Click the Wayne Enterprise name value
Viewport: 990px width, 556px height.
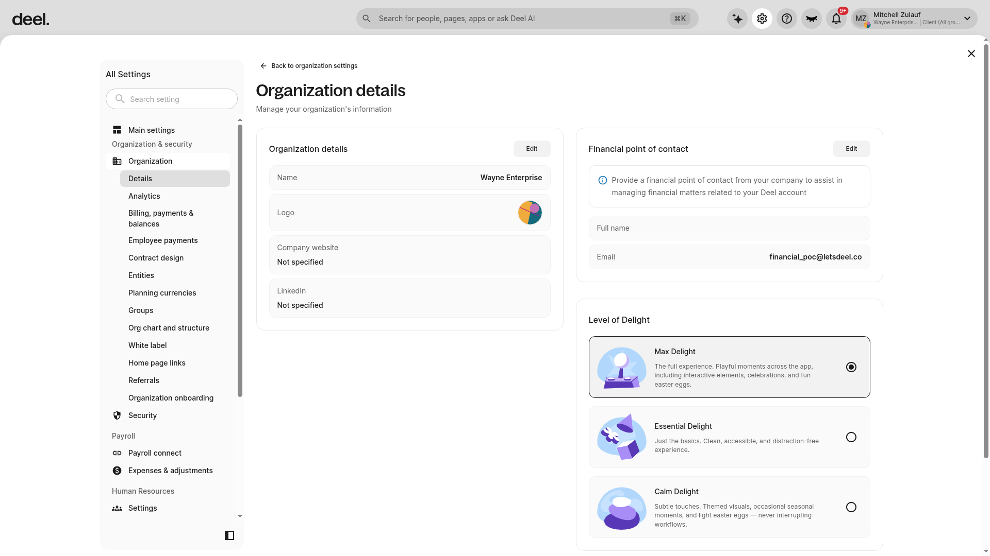tap(511, 178)
